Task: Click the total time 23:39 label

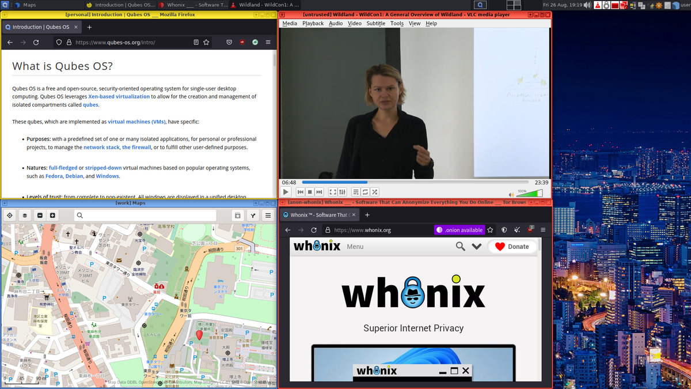Action: pos(541,183)
